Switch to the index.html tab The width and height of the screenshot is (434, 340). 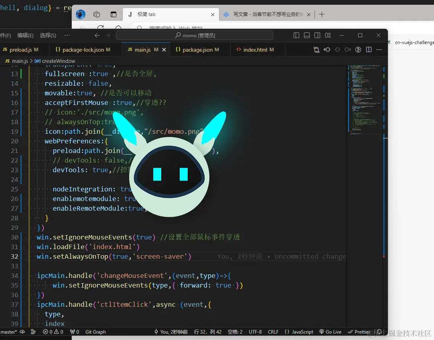[x=255, y=50]
